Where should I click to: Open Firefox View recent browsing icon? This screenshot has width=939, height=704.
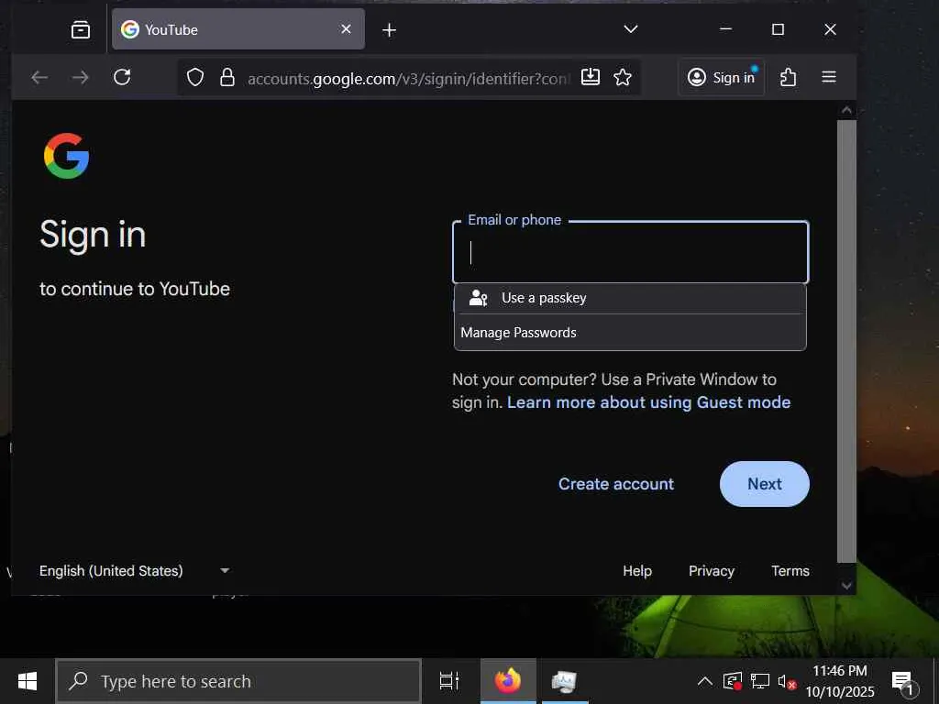[x=81, y=29]
